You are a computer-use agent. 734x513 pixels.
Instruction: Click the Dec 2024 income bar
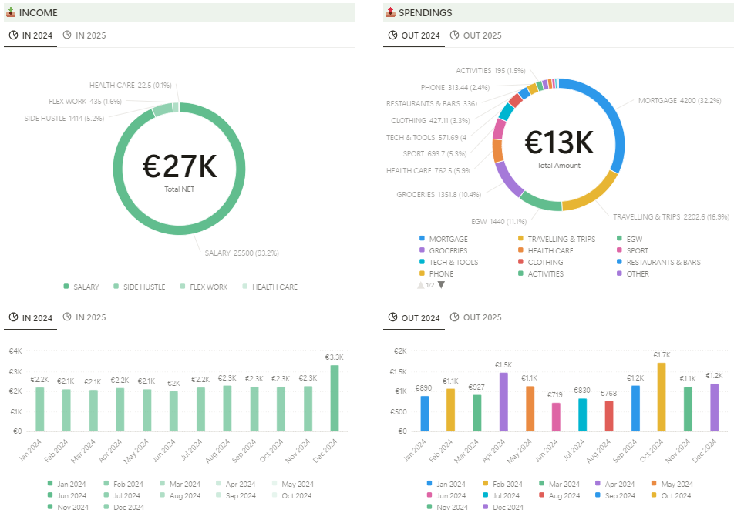click(x=334, y=398)
